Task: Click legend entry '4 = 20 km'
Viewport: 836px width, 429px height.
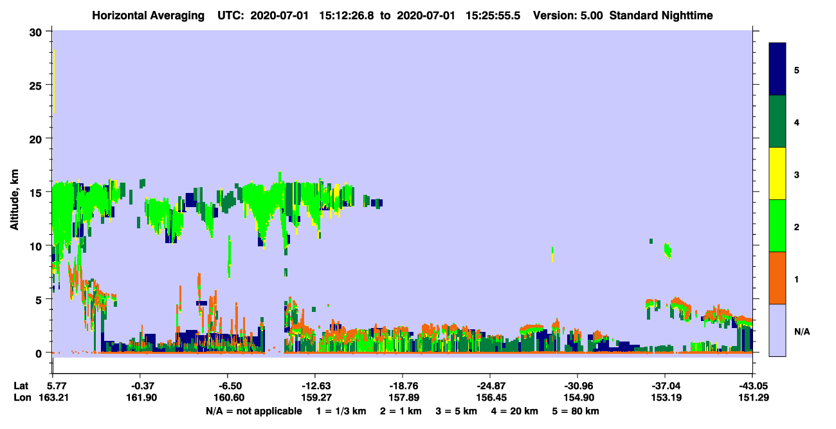Action: (516, 411)
